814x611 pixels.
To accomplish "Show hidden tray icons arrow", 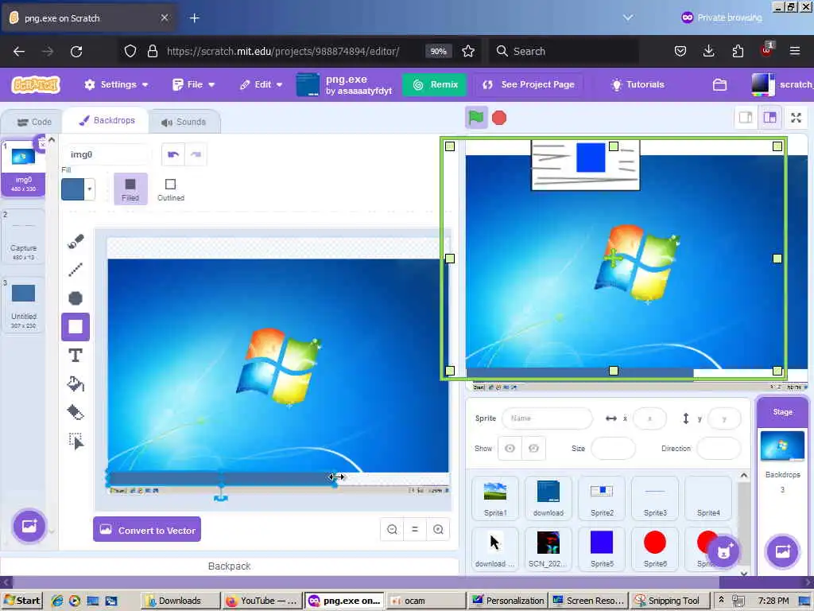I will [721, 600].
